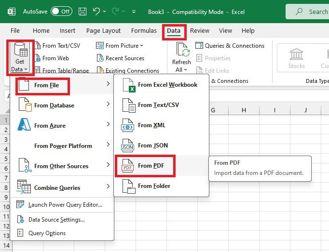Open the From Picture dropdown
The image size is (329, 252).
coord(119,46)
